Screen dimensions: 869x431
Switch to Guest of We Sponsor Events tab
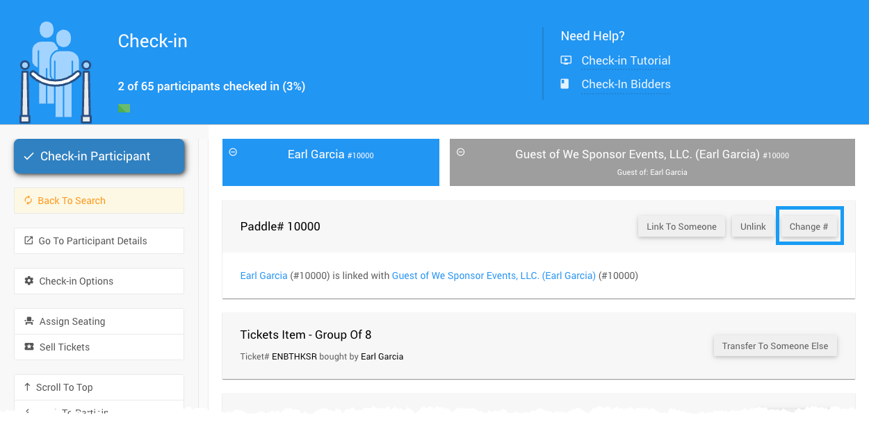point(651,155)
